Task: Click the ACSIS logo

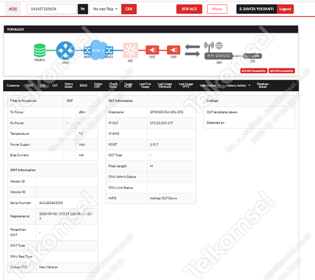Action: tap(13, 9)
